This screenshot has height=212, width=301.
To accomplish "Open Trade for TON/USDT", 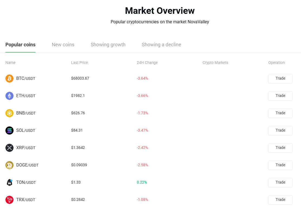I will [280, 182].
